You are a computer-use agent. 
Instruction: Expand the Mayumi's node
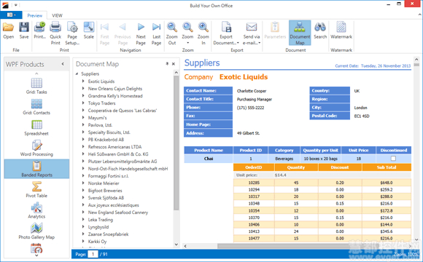tap(83, 117)
